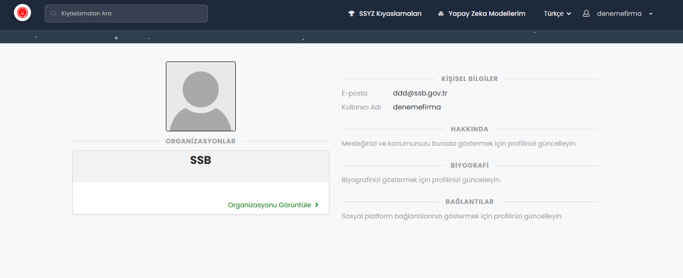The image size is (683, 278).
Task: Click the ddd@ssb.gov.tr email address
Action: click(420, 93)
